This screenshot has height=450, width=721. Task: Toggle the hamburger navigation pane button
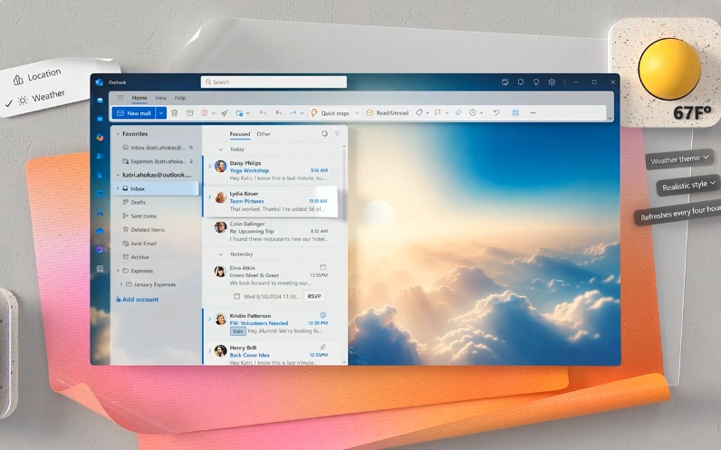[120, 98]
